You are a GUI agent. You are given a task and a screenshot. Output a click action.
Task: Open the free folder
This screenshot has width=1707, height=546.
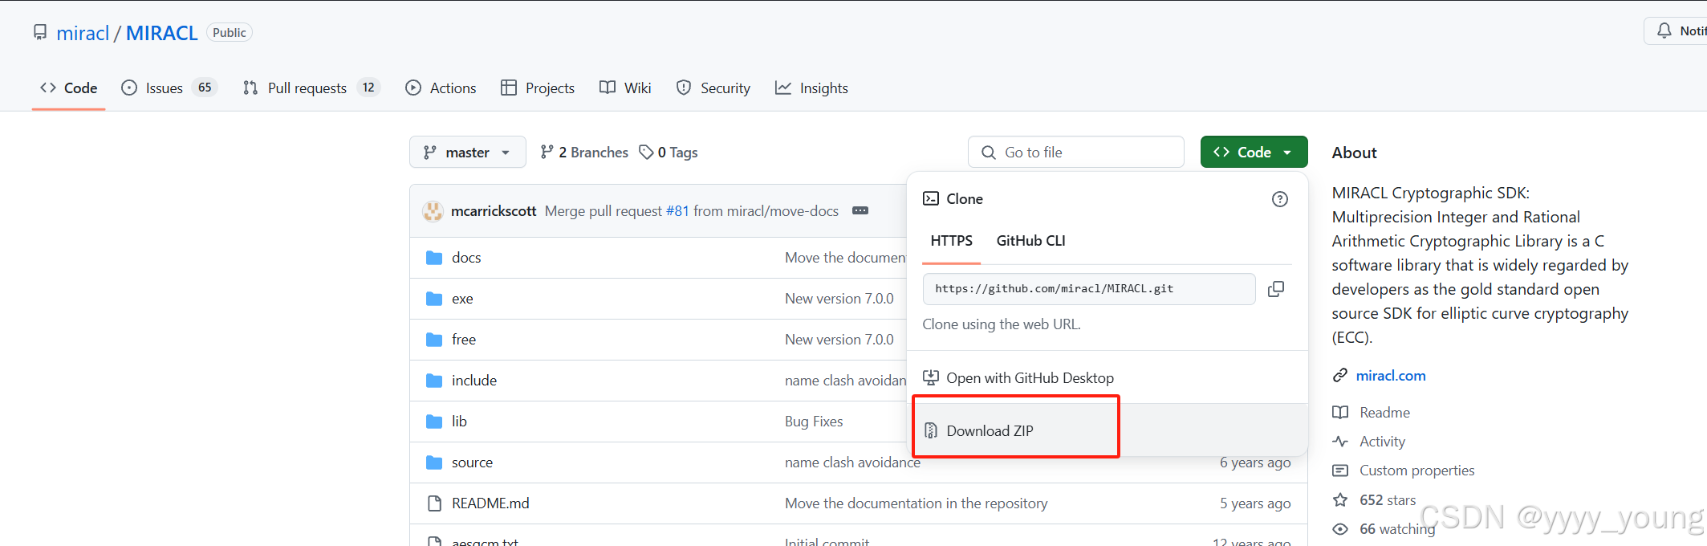[x=464, y=339]
